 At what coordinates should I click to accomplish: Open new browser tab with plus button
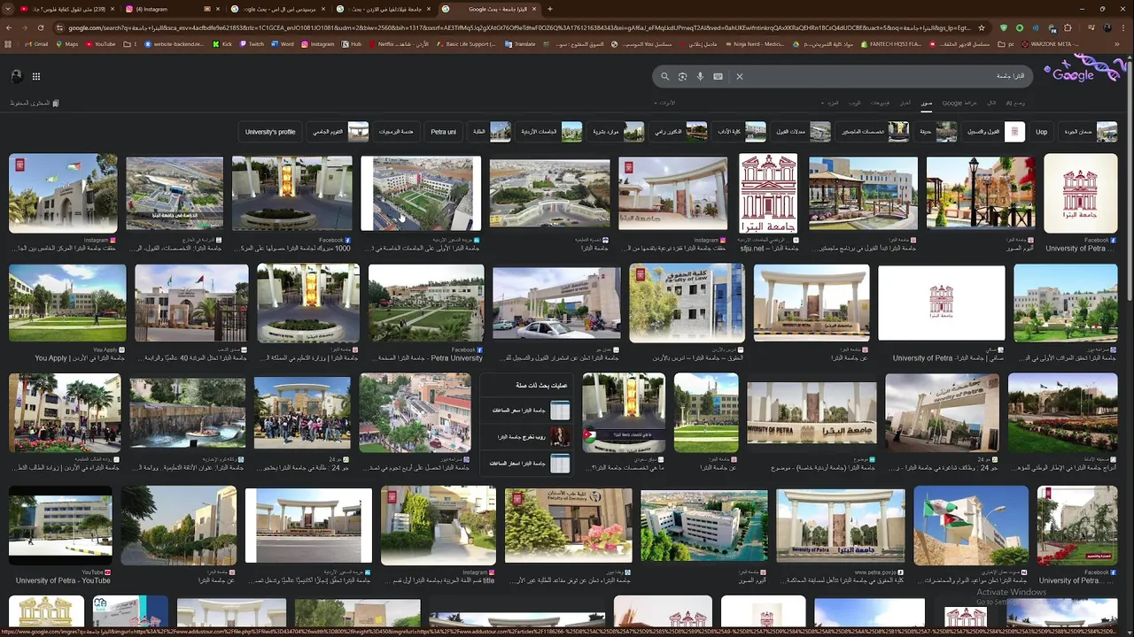tap(549, 9)
